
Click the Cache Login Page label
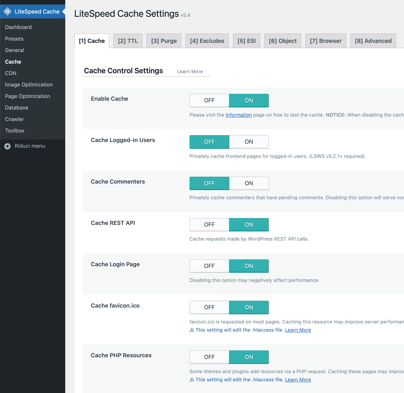coord(115,264)
